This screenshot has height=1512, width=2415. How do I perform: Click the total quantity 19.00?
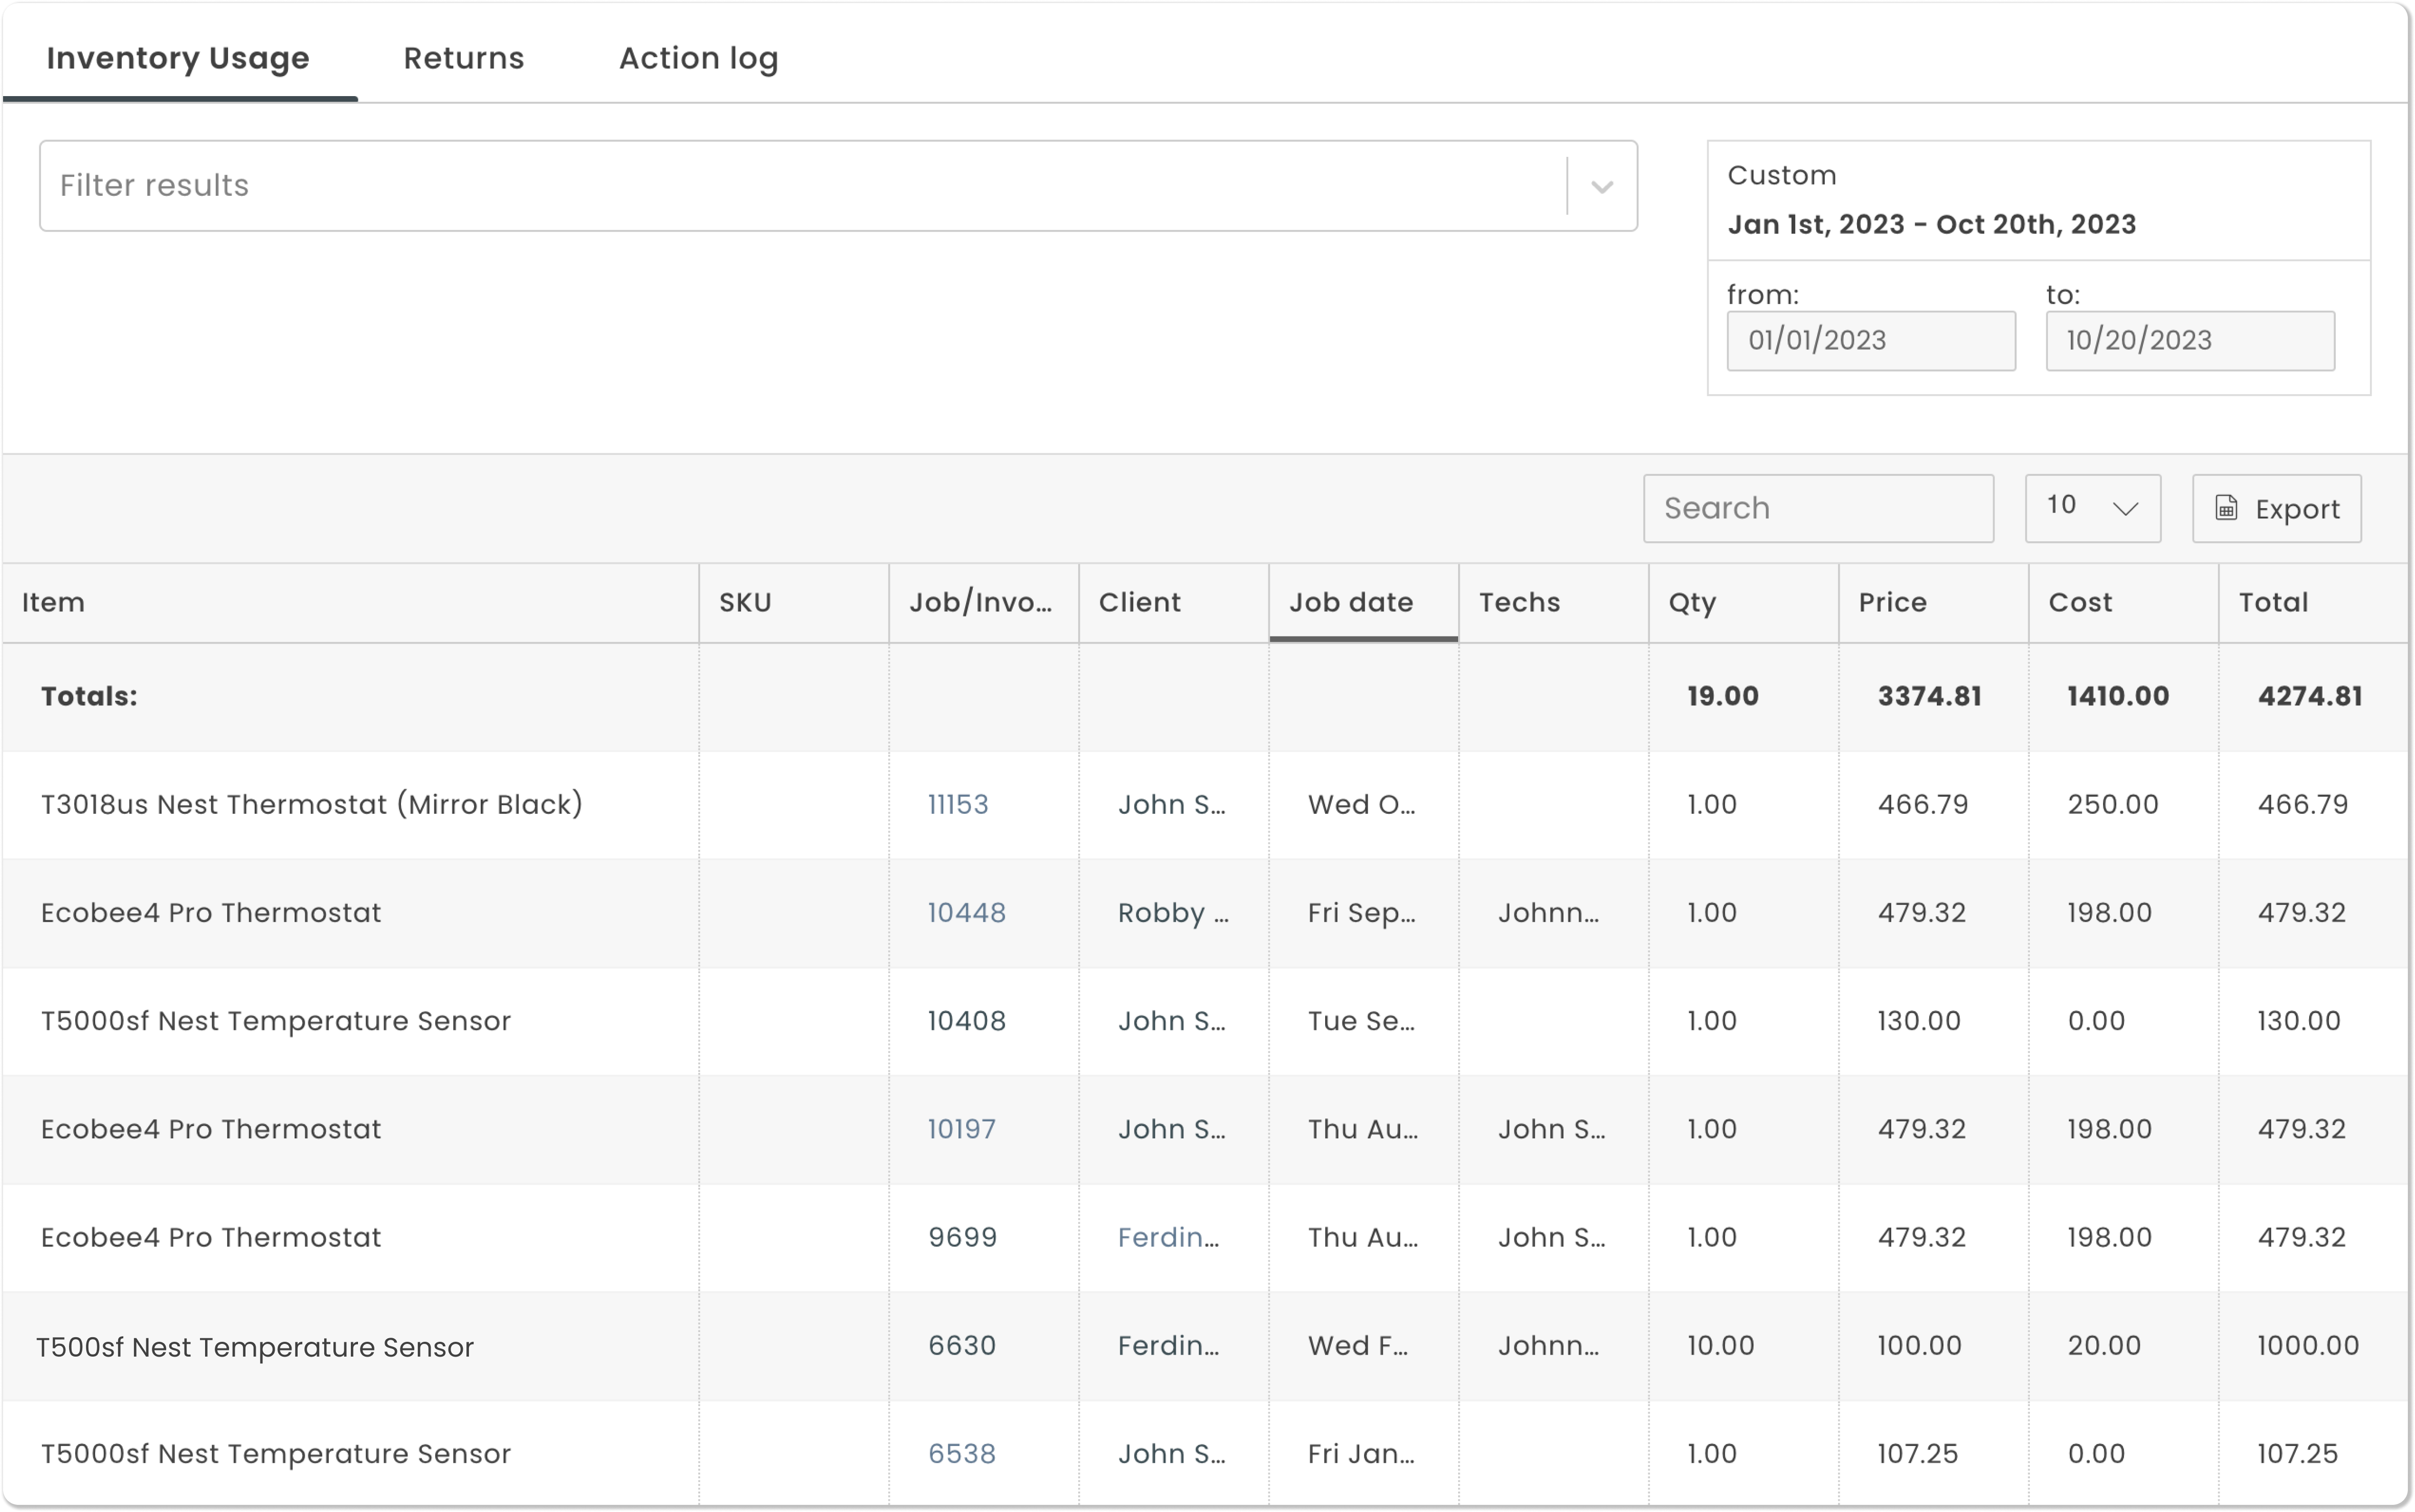pyautogui.click(x=1723, y=697)
